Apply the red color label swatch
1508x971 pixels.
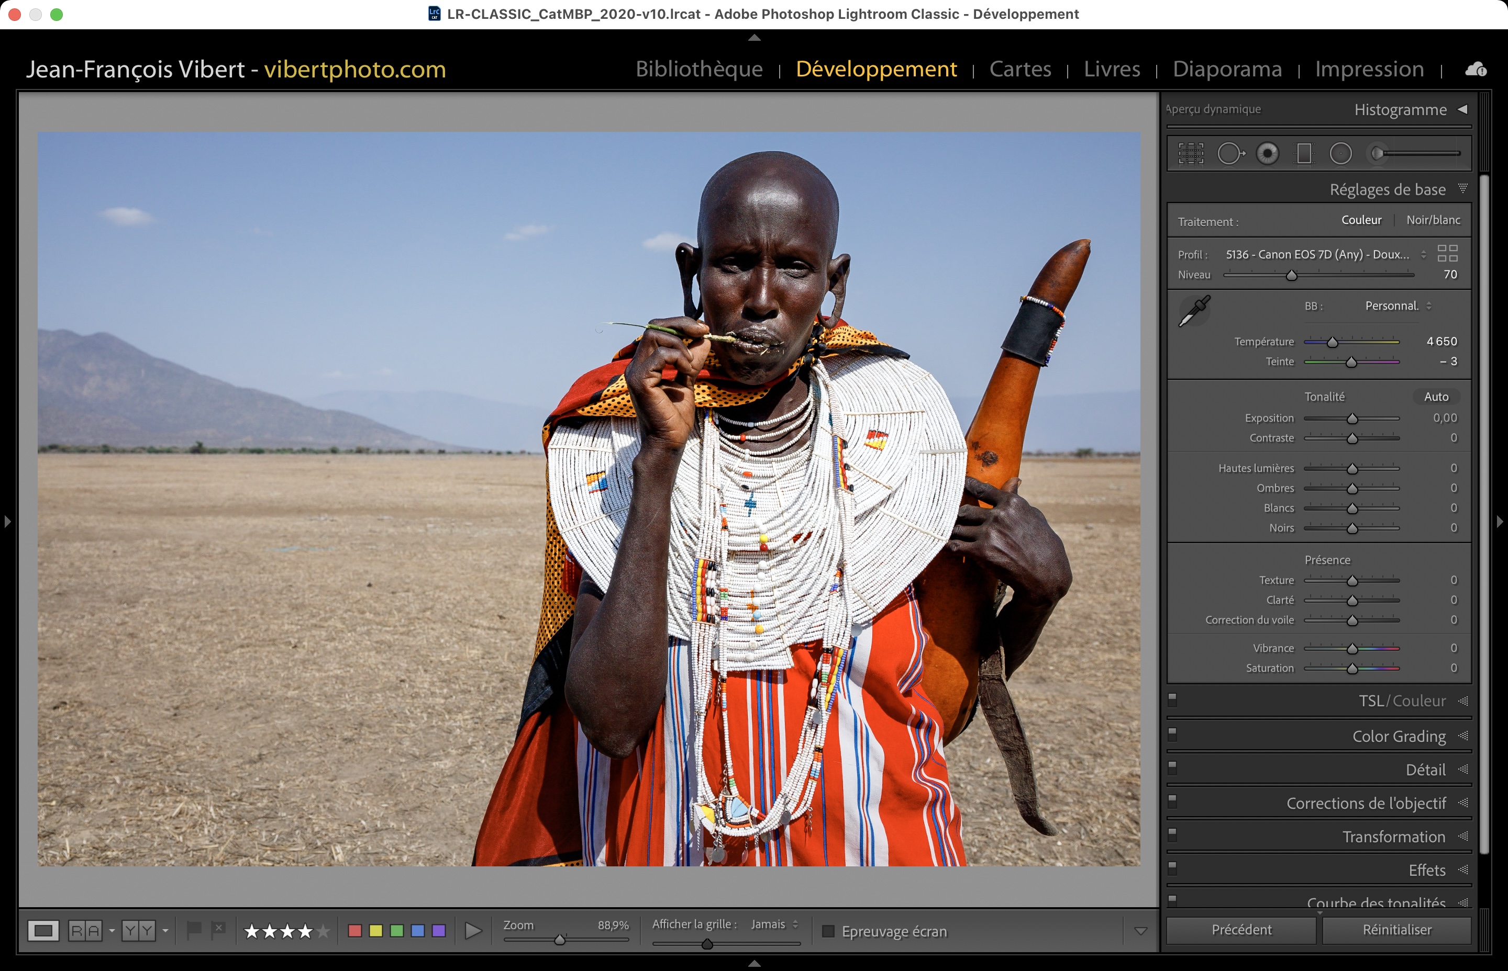(354, 931)
